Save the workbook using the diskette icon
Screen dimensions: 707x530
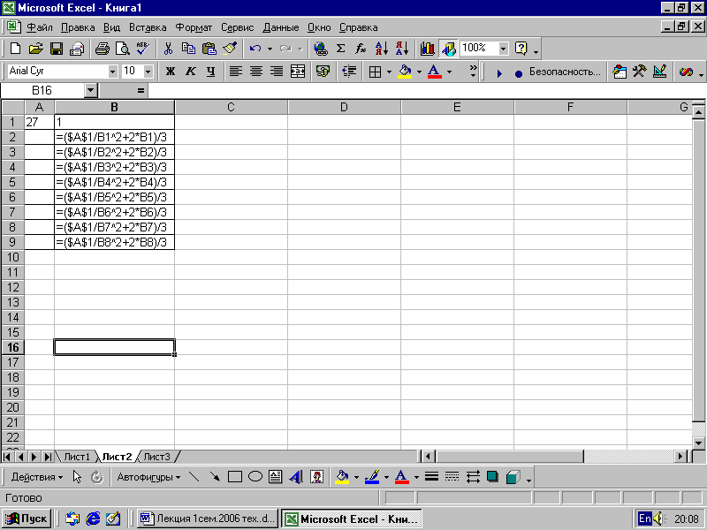[57, 49]
